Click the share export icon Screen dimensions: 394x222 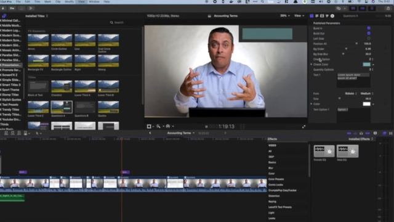(388, 8)
